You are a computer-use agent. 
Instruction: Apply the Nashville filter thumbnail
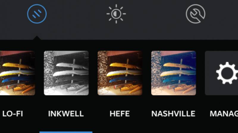(x=173, y=73)
